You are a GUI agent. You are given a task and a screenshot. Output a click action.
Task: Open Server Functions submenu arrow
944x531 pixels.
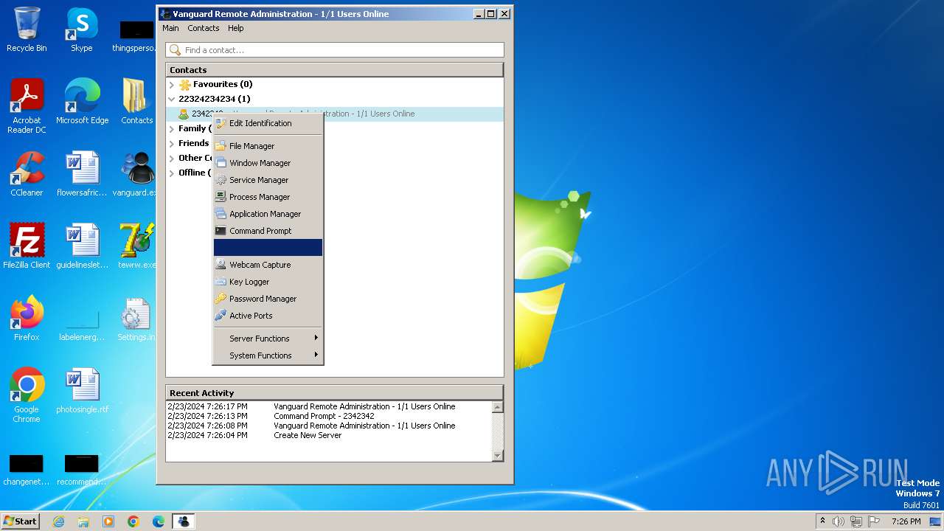pos(316,338)
